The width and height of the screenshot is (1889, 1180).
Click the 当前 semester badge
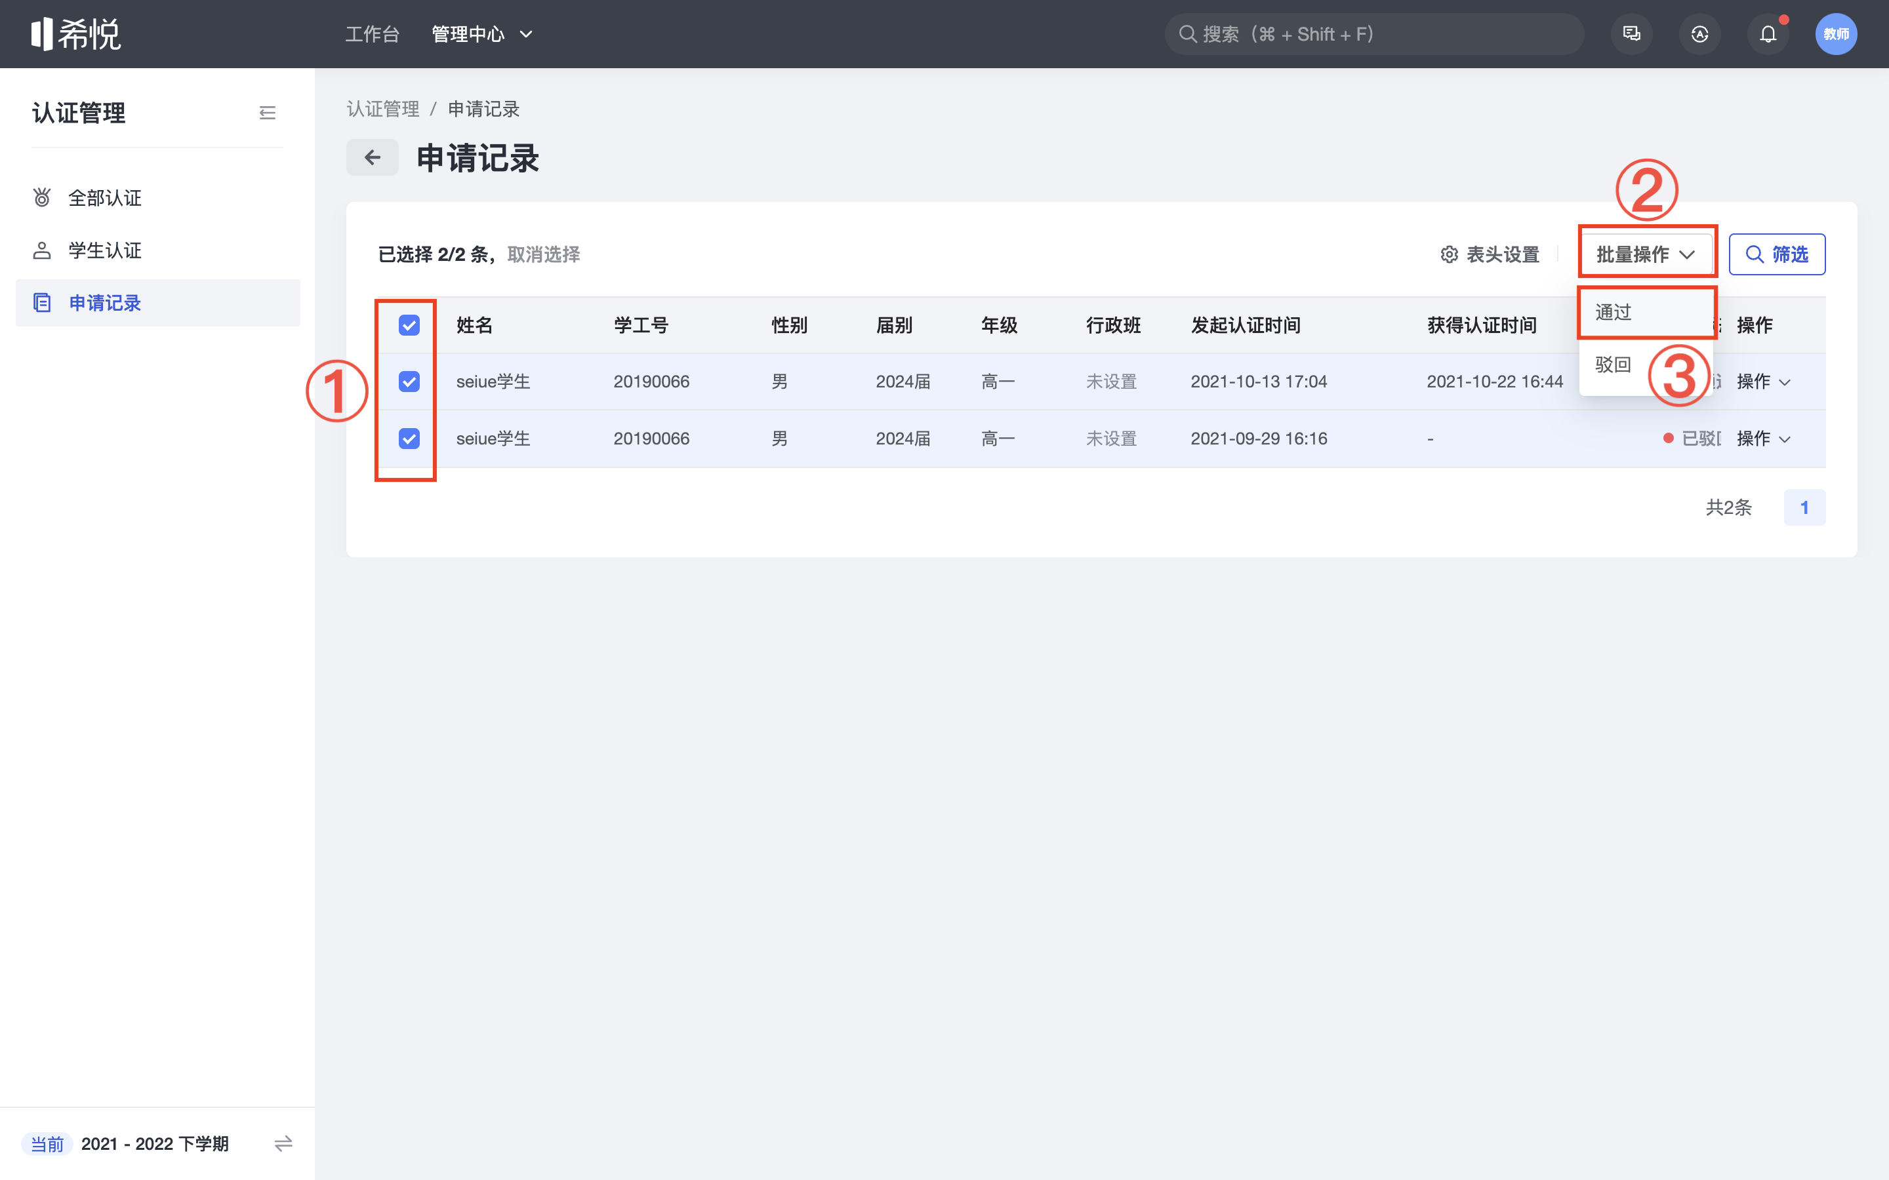(x=47, y=1143)
